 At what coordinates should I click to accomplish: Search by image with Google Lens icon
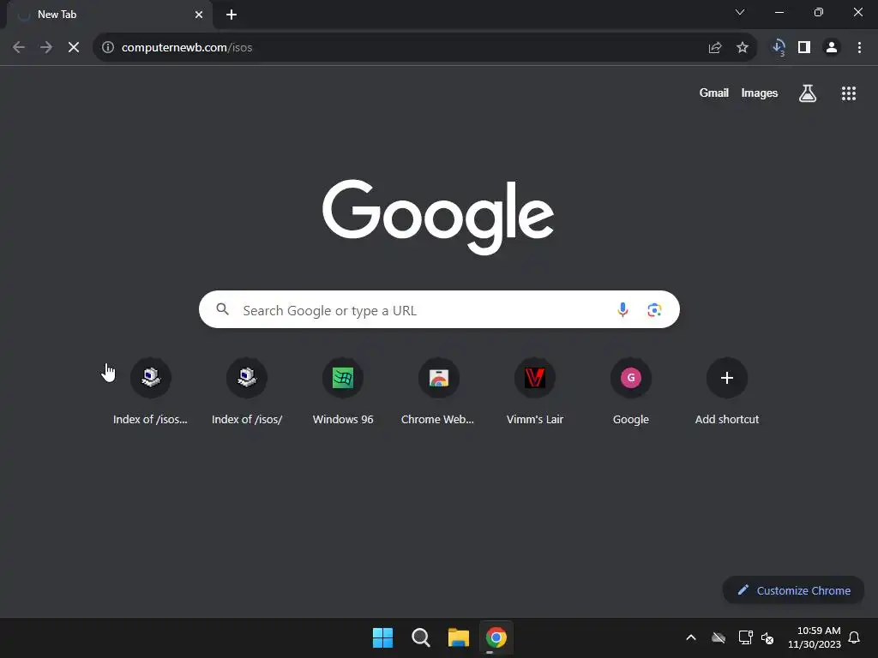click(x=654, y=309)
